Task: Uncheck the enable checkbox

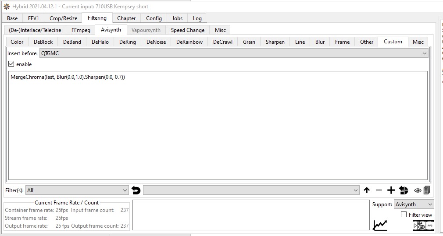Action: 11,64
